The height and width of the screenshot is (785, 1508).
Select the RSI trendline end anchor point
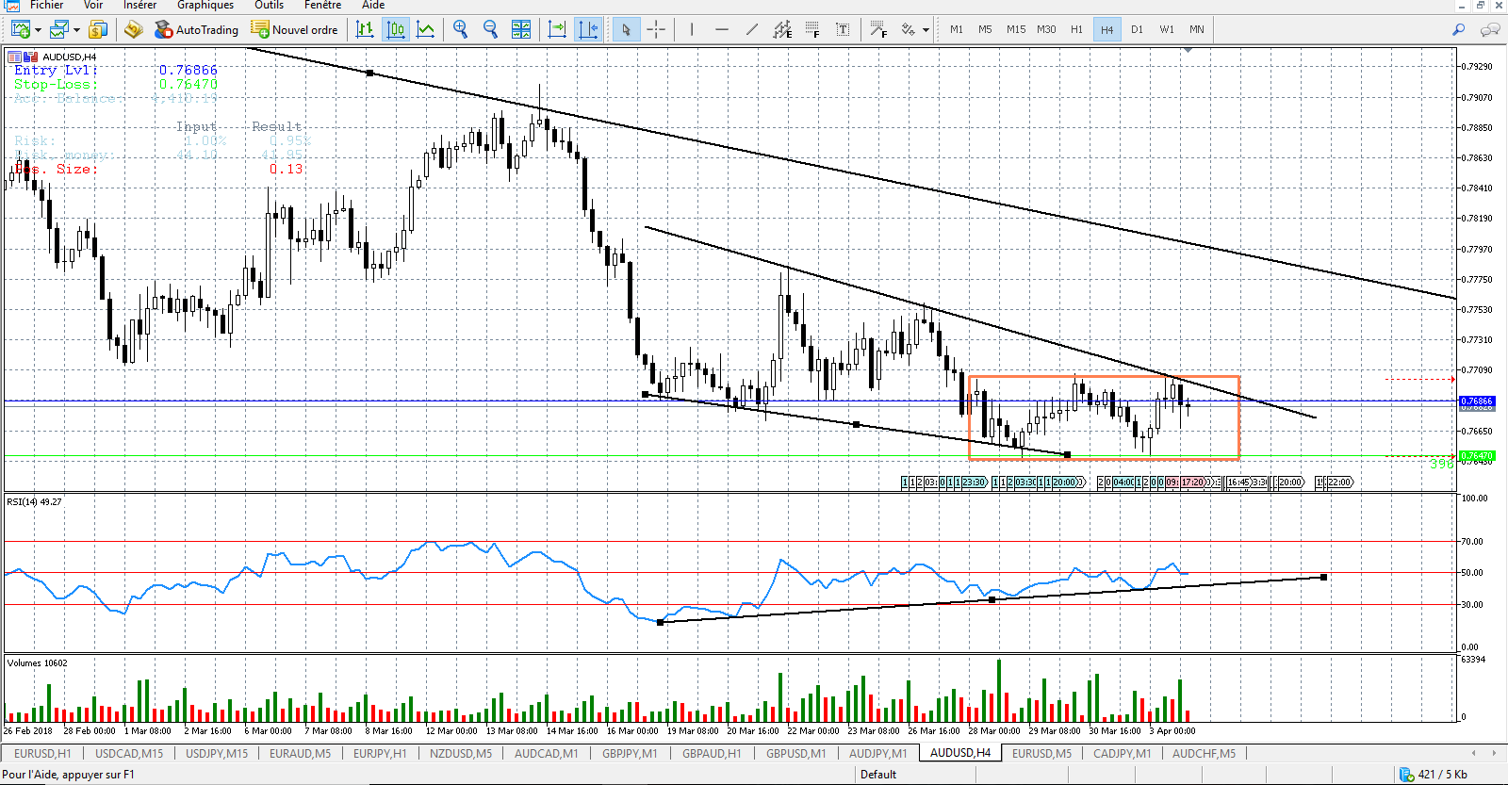click(1324, 577)
